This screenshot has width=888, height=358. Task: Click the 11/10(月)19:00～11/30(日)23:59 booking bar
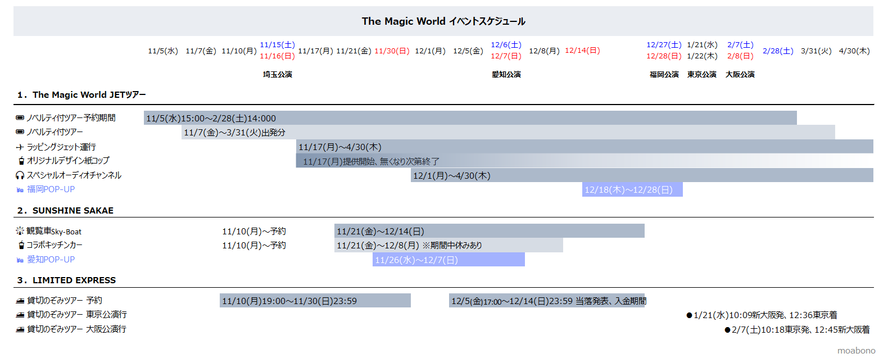click(315, 301)
